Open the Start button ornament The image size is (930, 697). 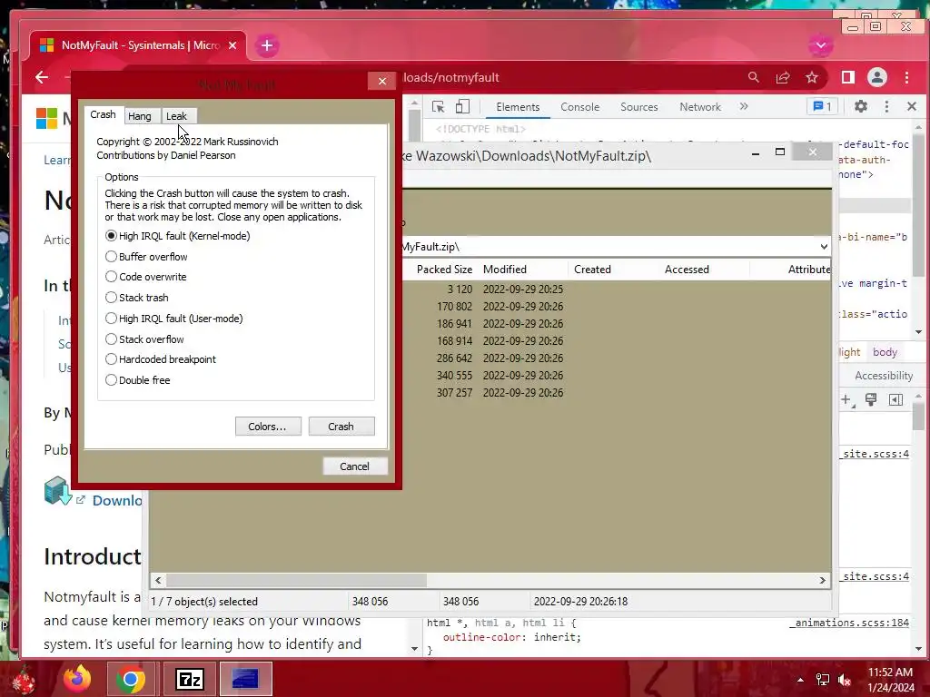click(24, 681)
